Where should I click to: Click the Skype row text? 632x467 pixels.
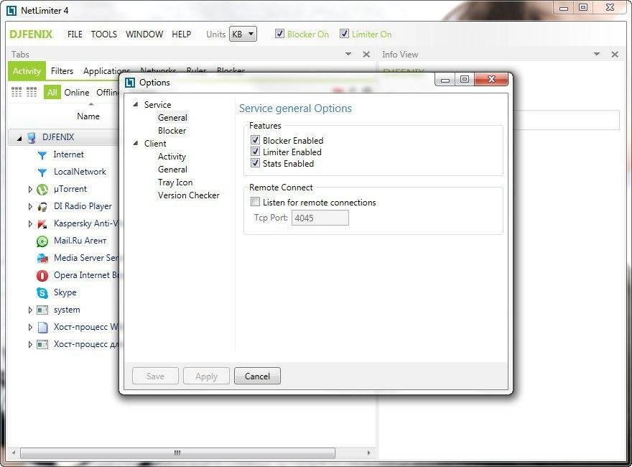pyautogui.click(x=65, y=293)
